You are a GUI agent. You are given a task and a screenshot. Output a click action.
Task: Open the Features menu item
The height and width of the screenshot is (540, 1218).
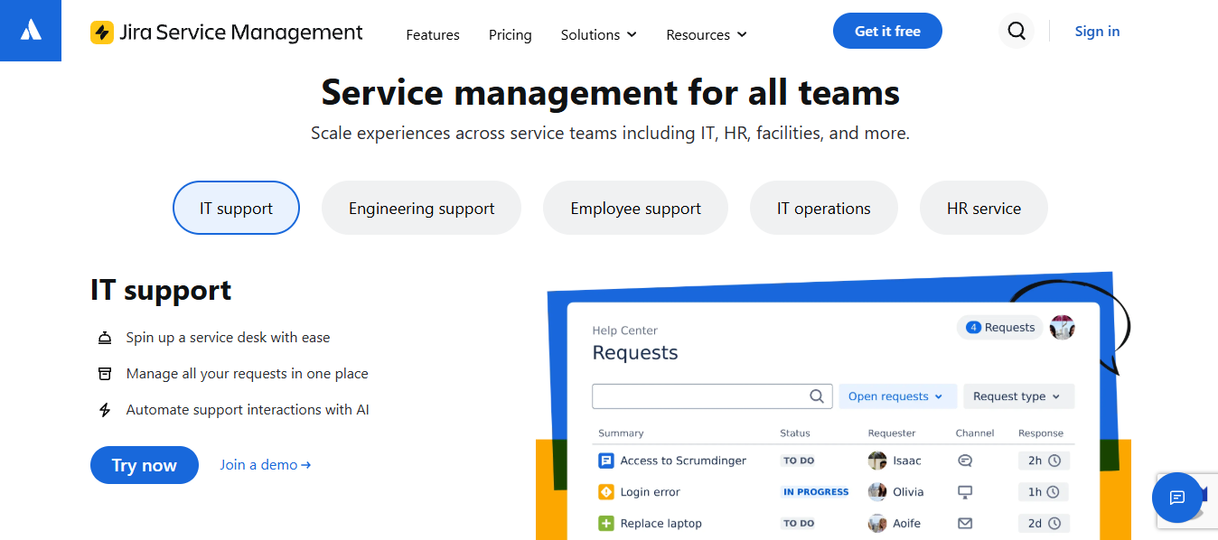[x=433, y=34]
